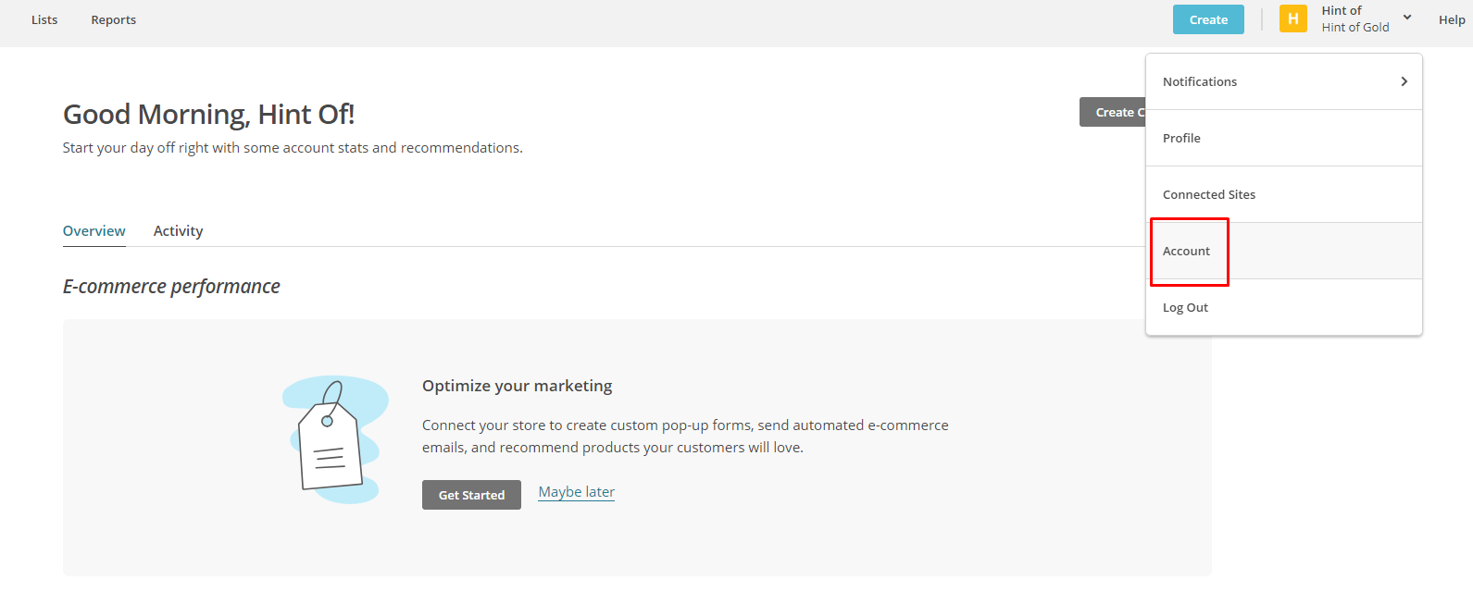The width and height of the screenshot is (1473, 604).
Task: Open the Help menu
Action: [x=1452, y=19]
